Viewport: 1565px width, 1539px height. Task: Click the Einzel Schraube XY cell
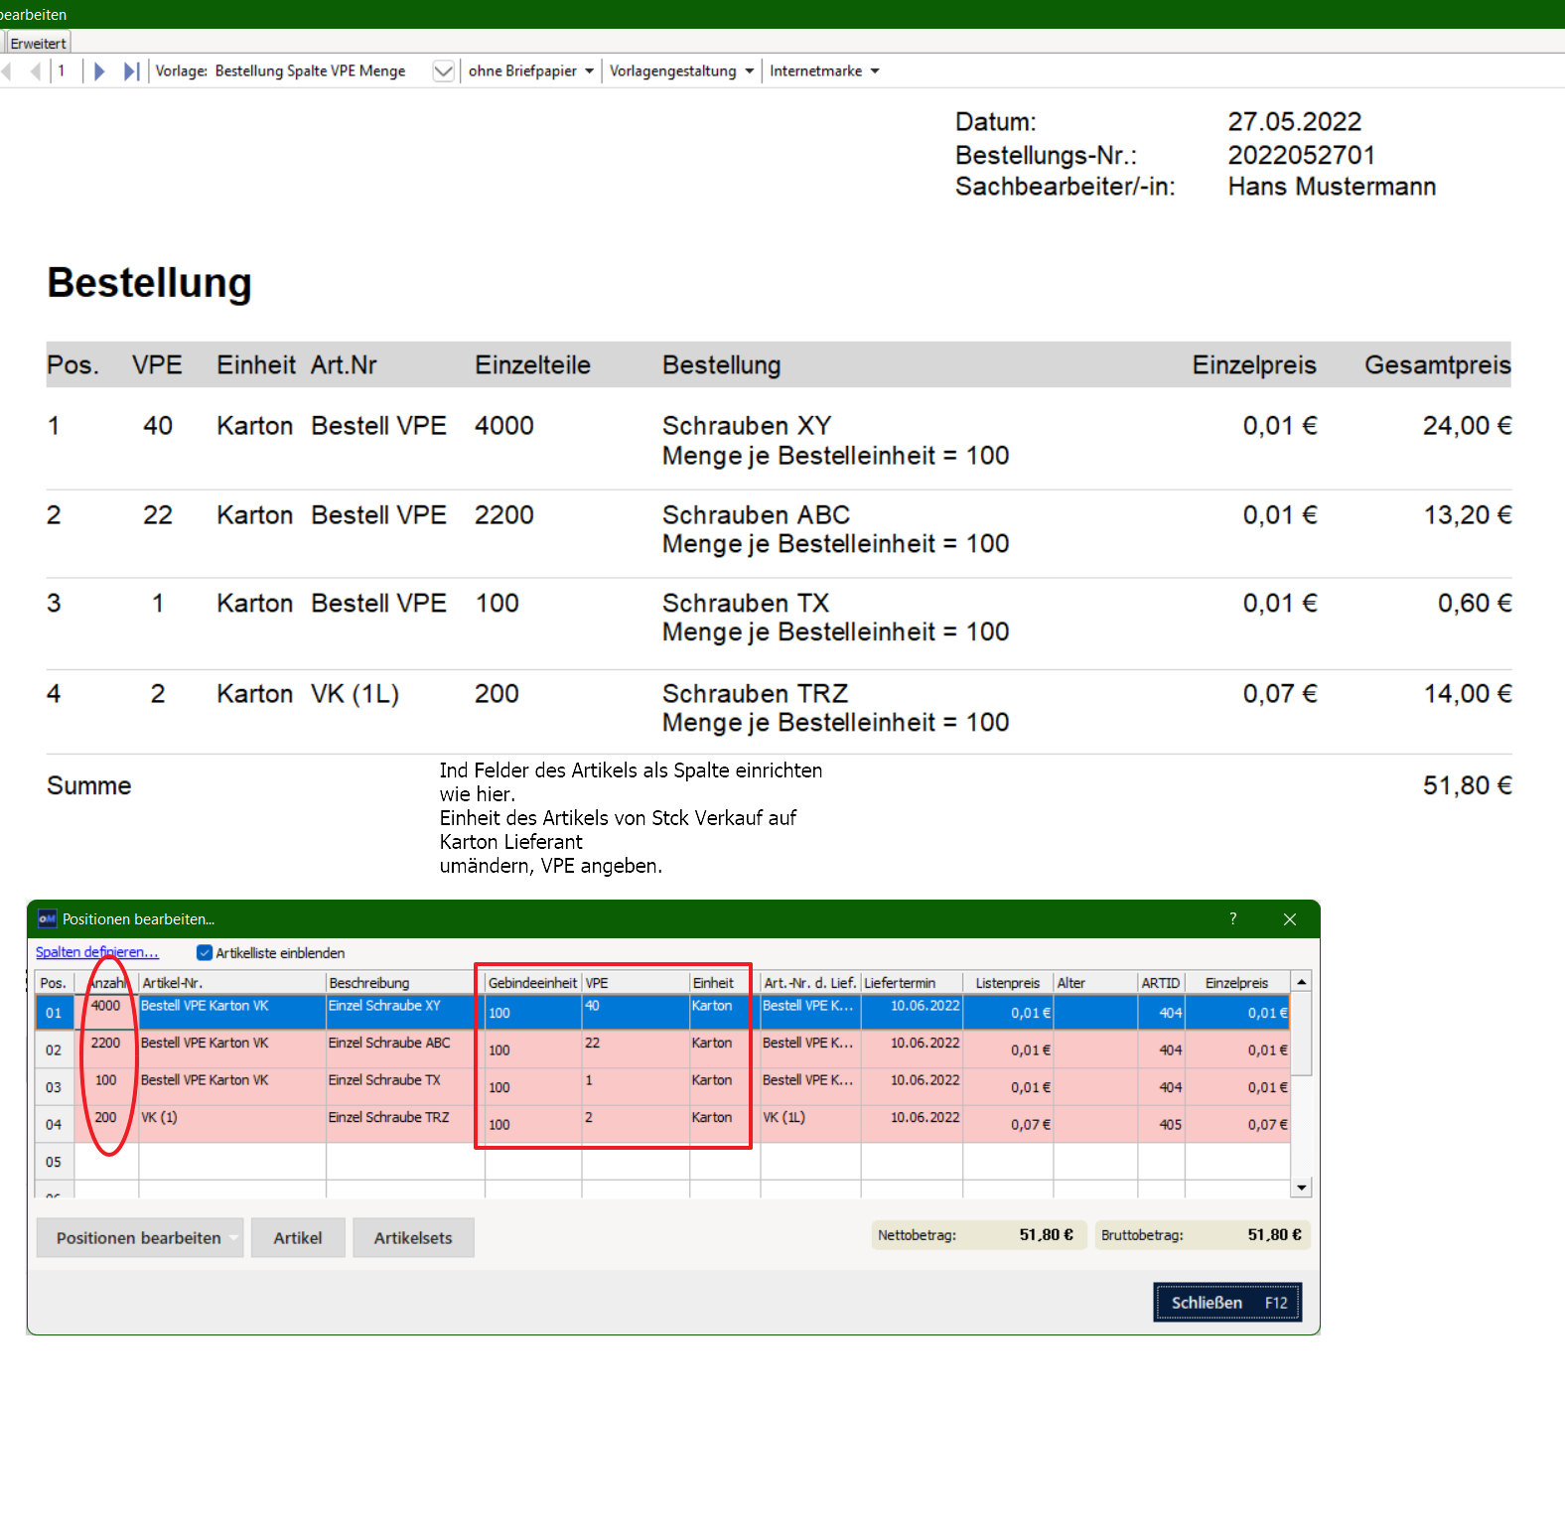pyautogui.click(x=404, y=1013)
